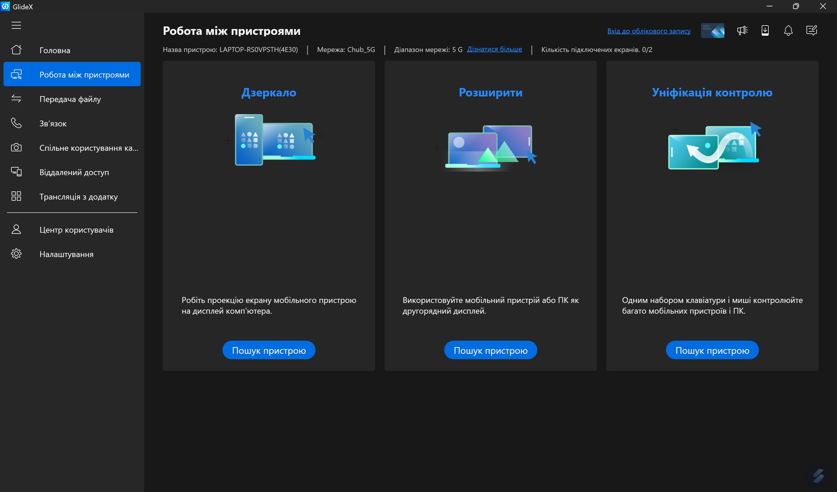Viewport: 837px width, 492px height.
Task: Click the Розширити card title
Action: click(x=490, y=92)
